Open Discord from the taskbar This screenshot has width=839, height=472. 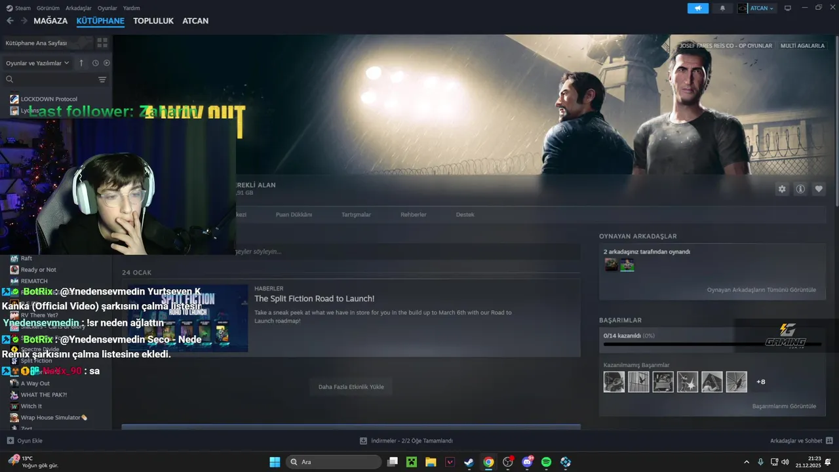[x=527, y=462]
